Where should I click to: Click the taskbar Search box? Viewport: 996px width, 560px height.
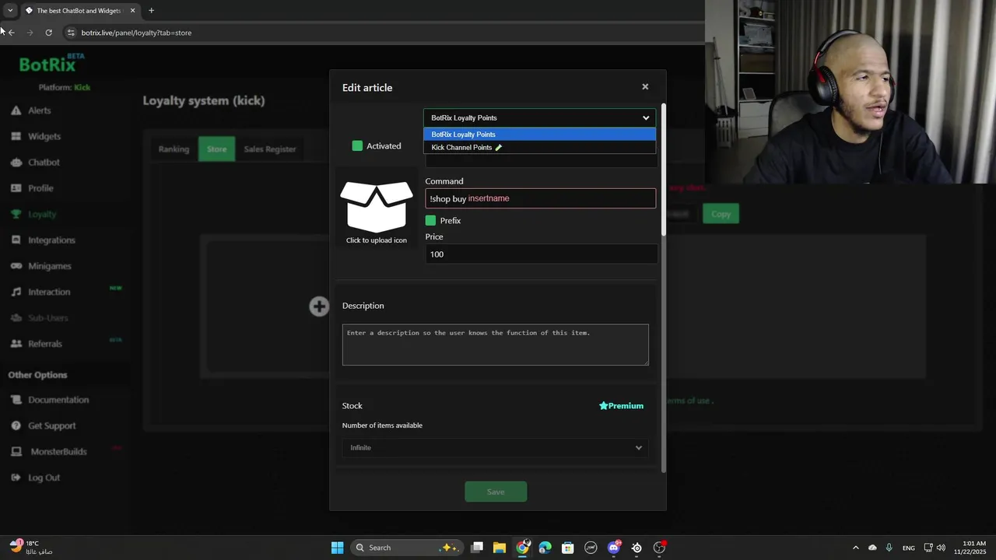(x=405, y=548)
